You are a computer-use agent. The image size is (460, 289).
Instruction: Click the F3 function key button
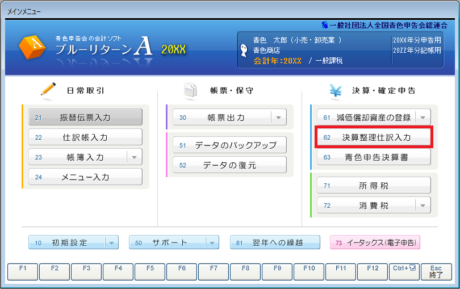(86, 272)
